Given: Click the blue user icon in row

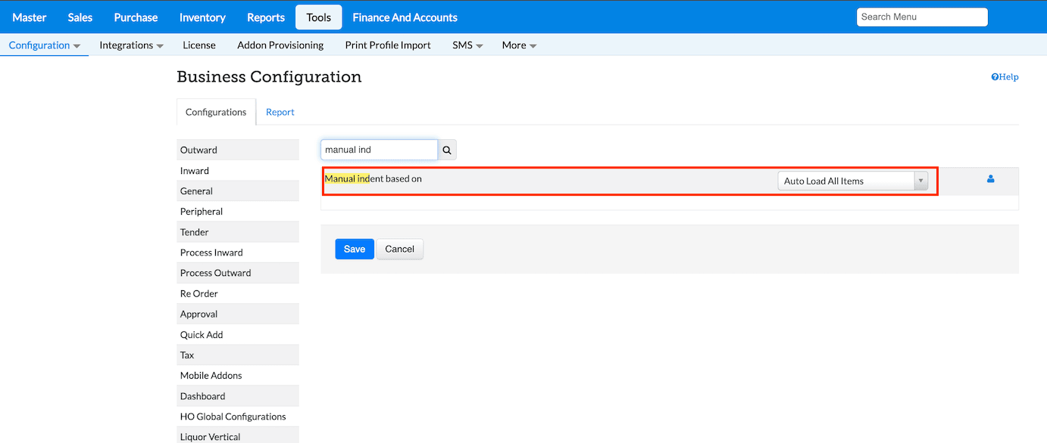Looking at the screenshot, I should (x=990, y=179).
